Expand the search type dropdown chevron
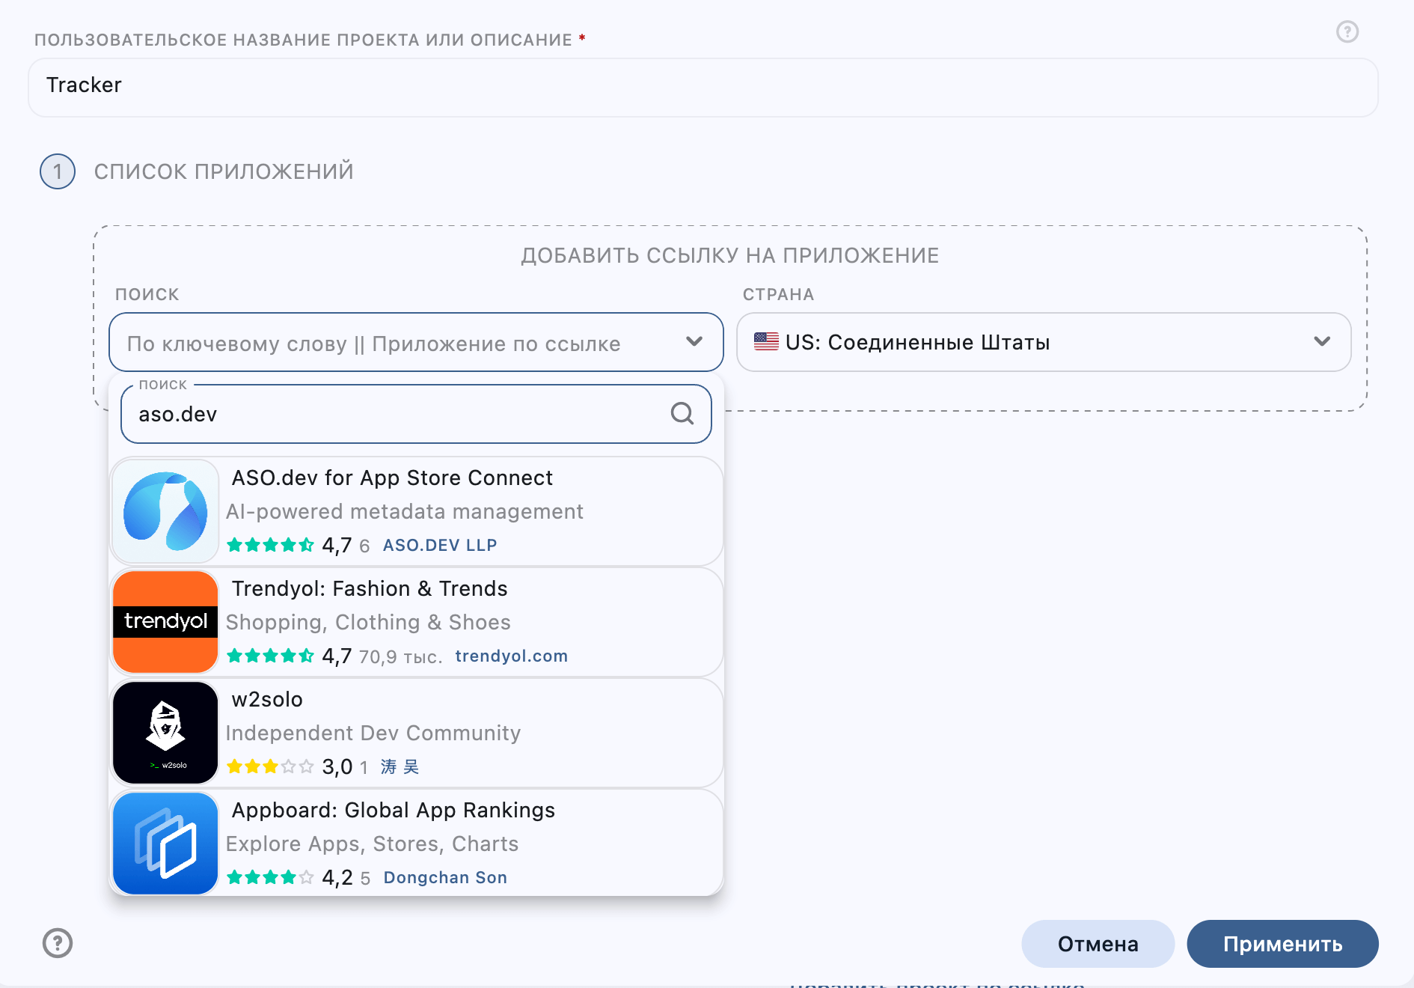 tap(694, 342)
